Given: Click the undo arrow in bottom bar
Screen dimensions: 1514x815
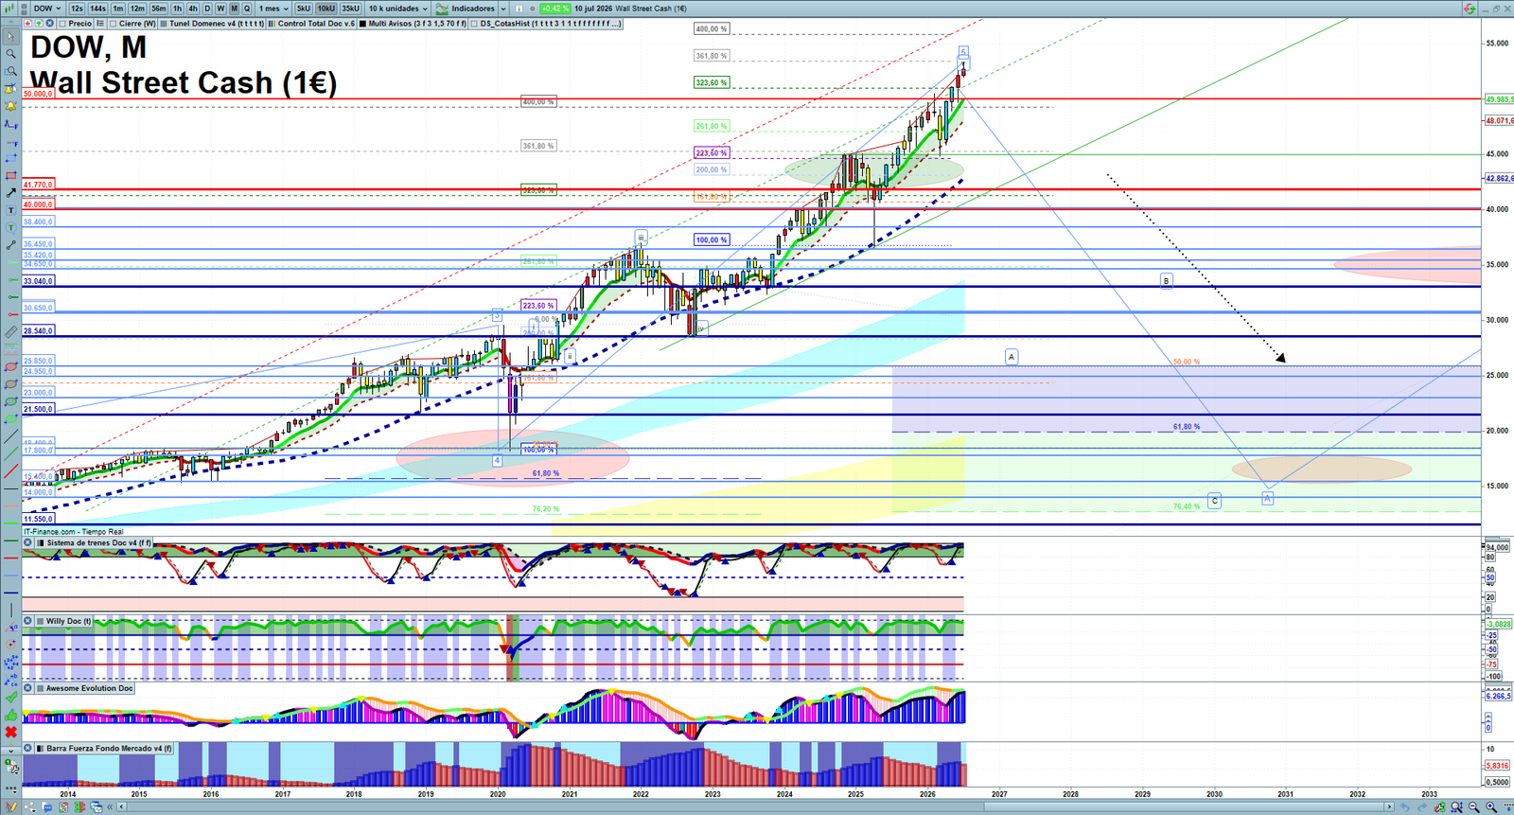Looking at the screenshot, I should pos(1405,806).
